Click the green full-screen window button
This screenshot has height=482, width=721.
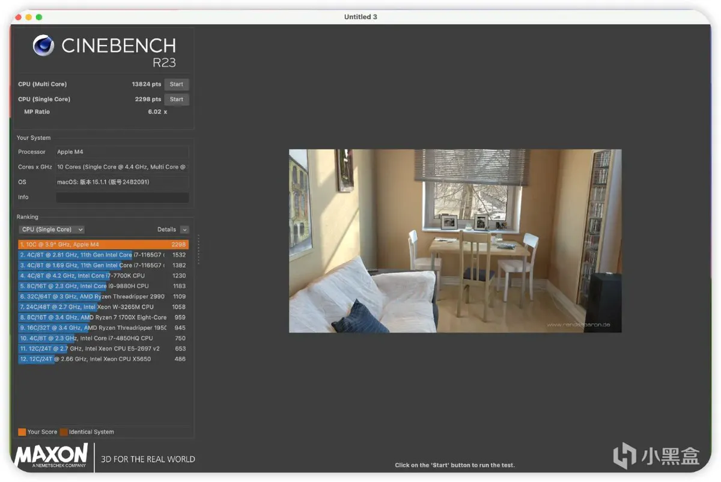point(39,17)
